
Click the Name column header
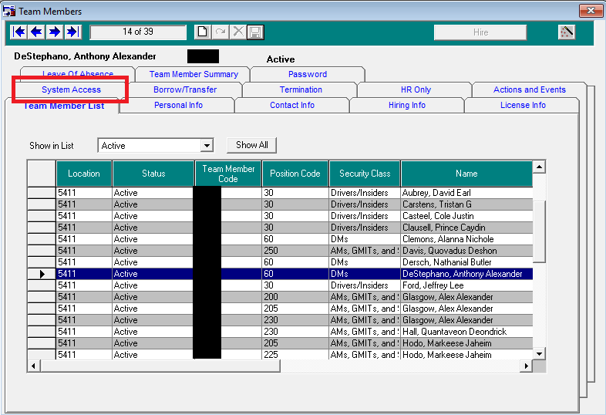[466, 174]
